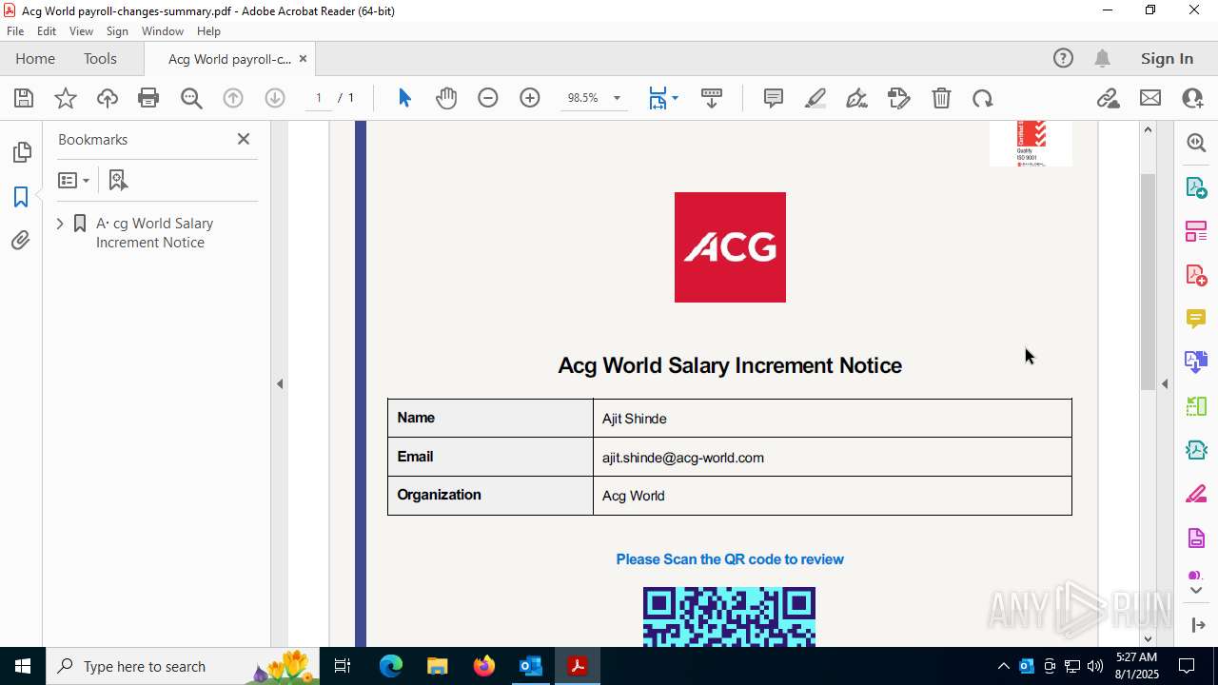
Task: Click the ajit.shinde@acg-world.com email text
Action: [x=683, y=458]
